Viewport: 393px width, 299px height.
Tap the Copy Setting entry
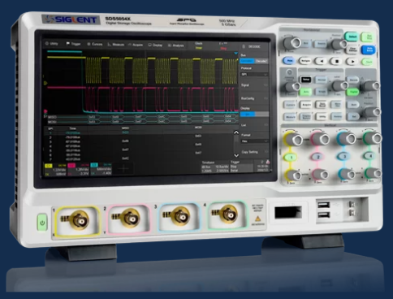254,152
